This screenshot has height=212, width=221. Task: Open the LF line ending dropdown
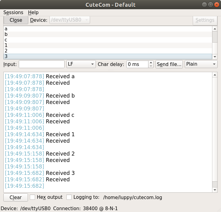coord(81,64)
